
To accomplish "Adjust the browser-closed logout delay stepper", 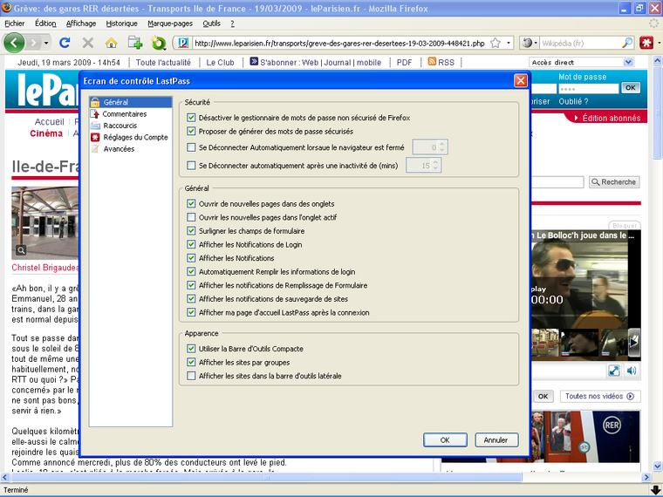I will click(x=442, y=147).
